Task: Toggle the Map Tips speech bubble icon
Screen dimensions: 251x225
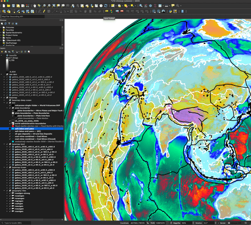Action: (173, 6)
